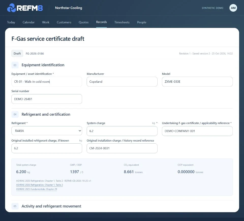This screenshot has height=221, width=244.
Task: Click the REFM8-GB-2026-10-25-v1 source reference text
Action: click(x=78, y=181)
